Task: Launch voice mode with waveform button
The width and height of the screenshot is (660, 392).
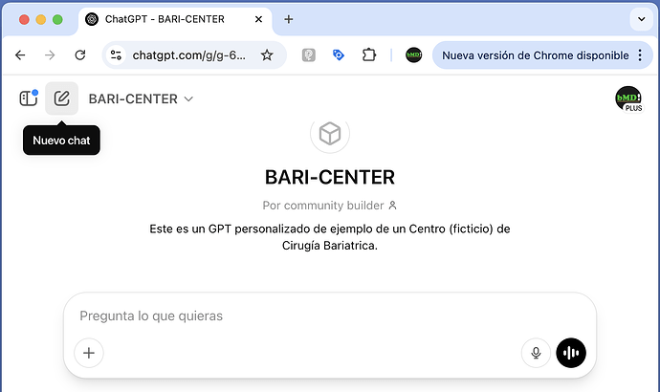Action: (x=571, y=353)
